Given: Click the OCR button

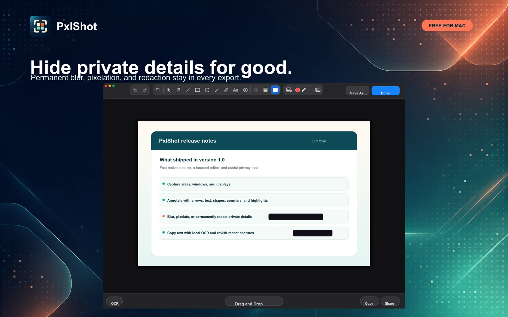Looking at the screenshot, I should click(x=115, y=301).
